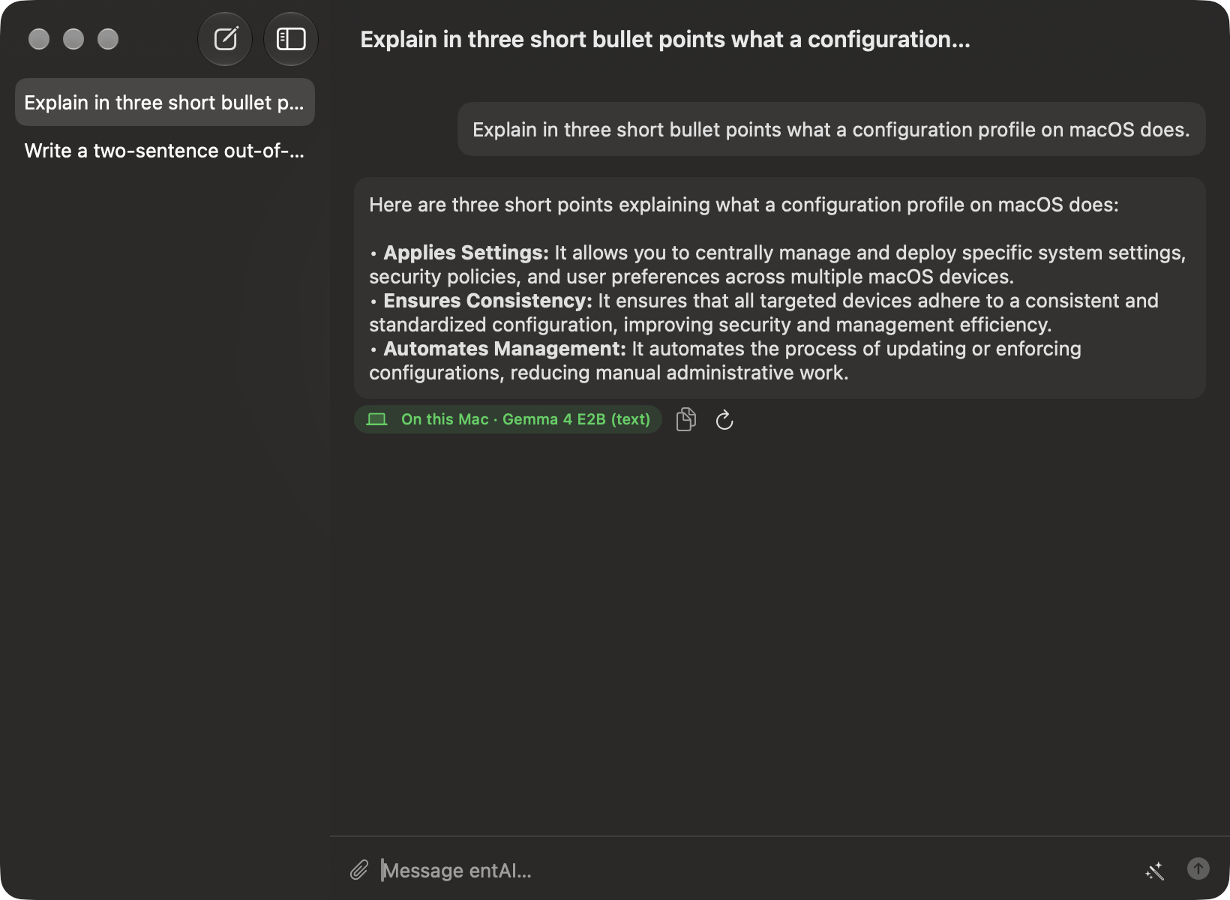The height and width of the screenshot is (900, 1230).
Task: Click the 'Applies Settings:' bullet text
Action: point(466,253)
